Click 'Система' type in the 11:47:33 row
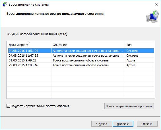The height and width of the screenshot is (130, 161). coord(132,56)
